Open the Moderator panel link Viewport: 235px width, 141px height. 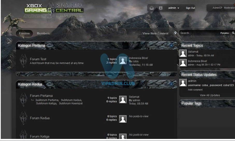[229, 8]
